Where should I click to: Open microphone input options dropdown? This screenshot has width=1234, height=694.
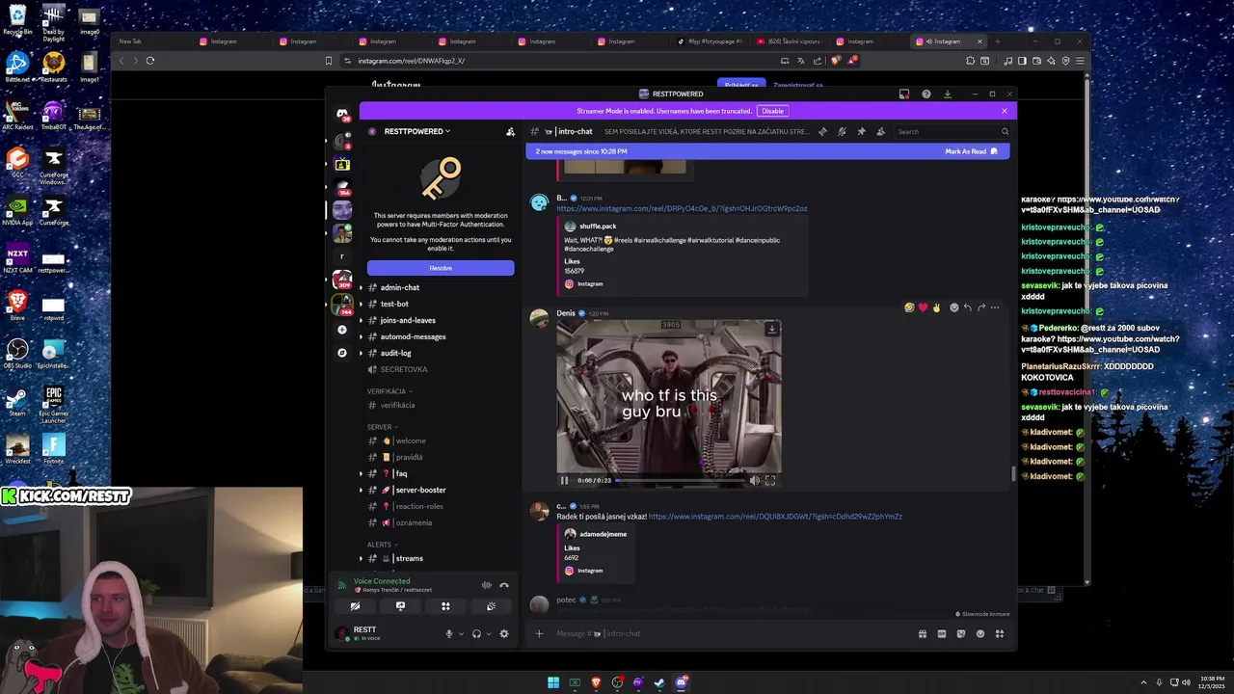coord(461,633)
